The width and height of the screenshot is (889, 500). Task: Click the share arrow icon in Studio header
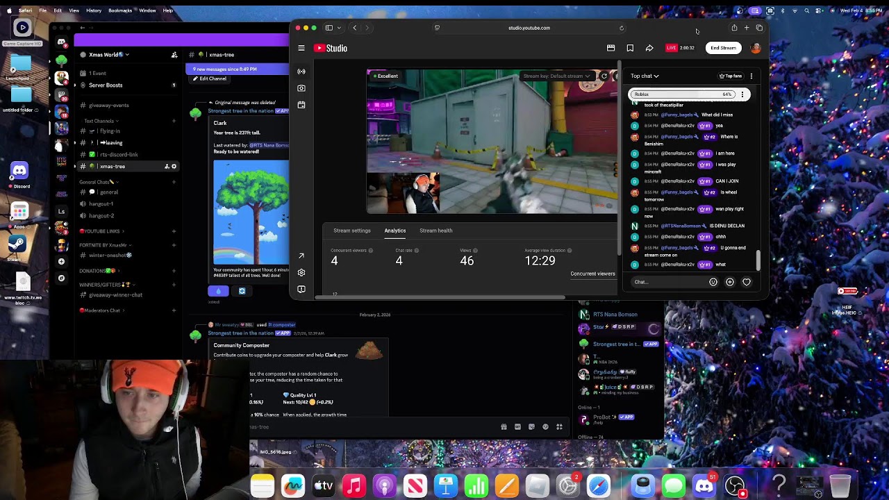[649, 48]
